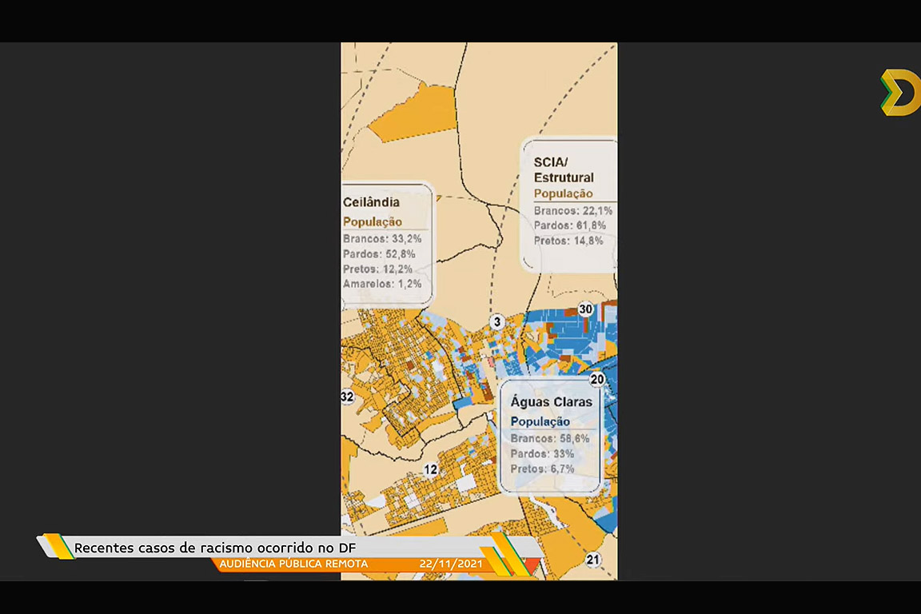Click the headline "Recentes casos de racismo"

[x=215, y=548]
